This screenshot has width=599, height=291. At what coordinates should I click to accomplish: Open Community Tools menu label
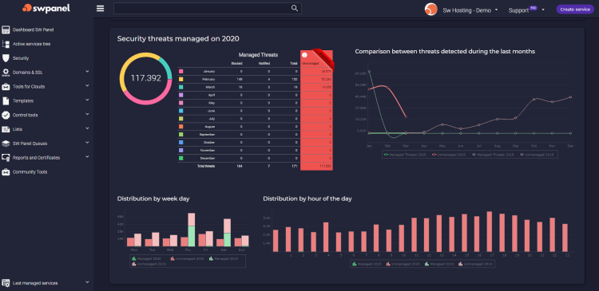point(30,172)
